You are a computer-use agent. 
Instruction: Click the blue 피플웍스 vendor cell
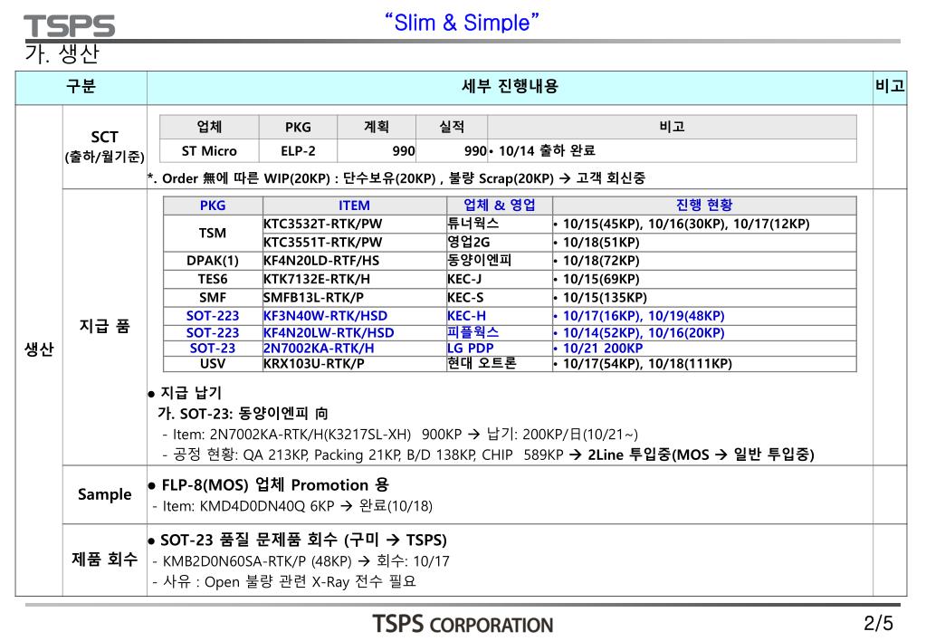tap(499, 332)
